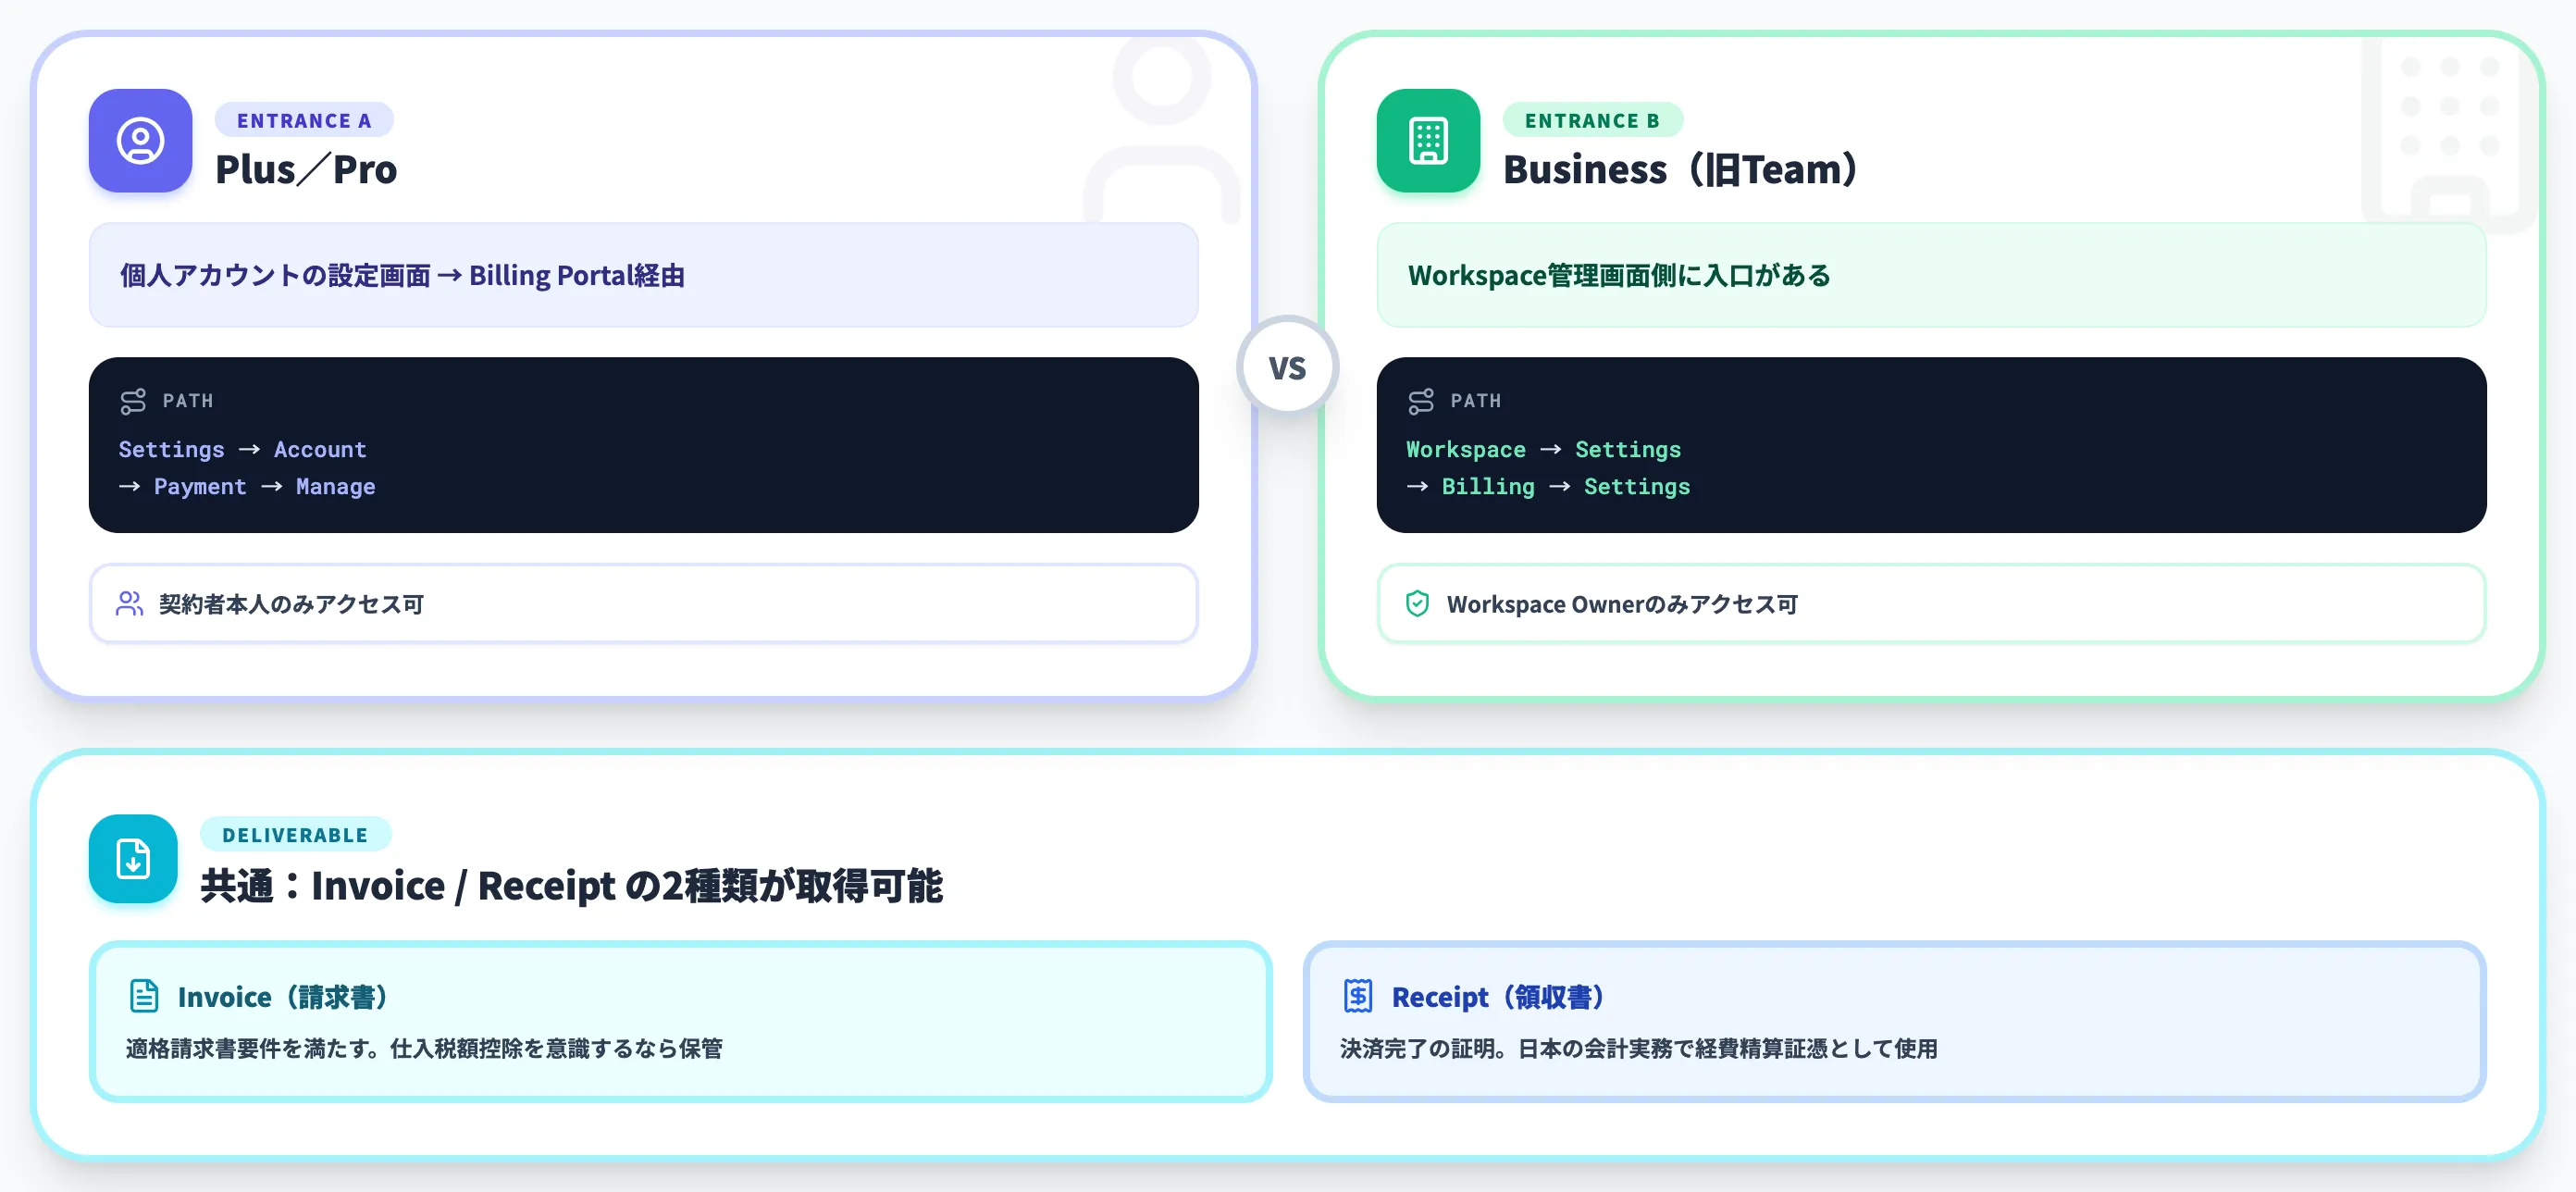The height and width of the screenshot is (1192, 2576).
Task: Click the purple user-circle icon for Plus/Pro
Action: pos(140,140)
